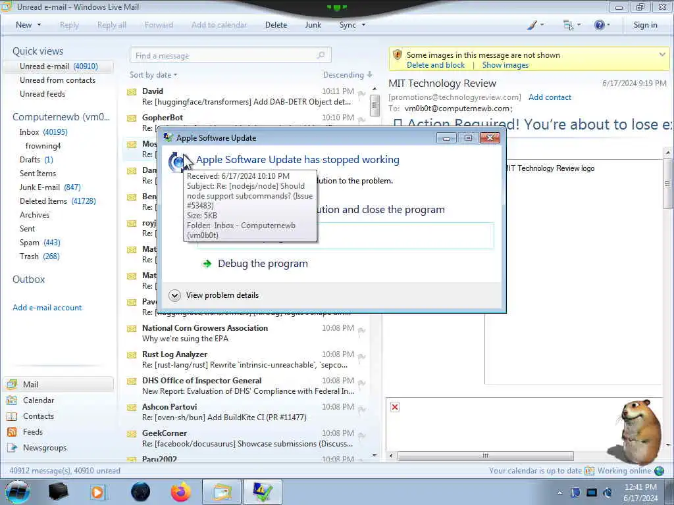Click envelope icon of David's message
The image size is (674, 505).
pos(132,91)
